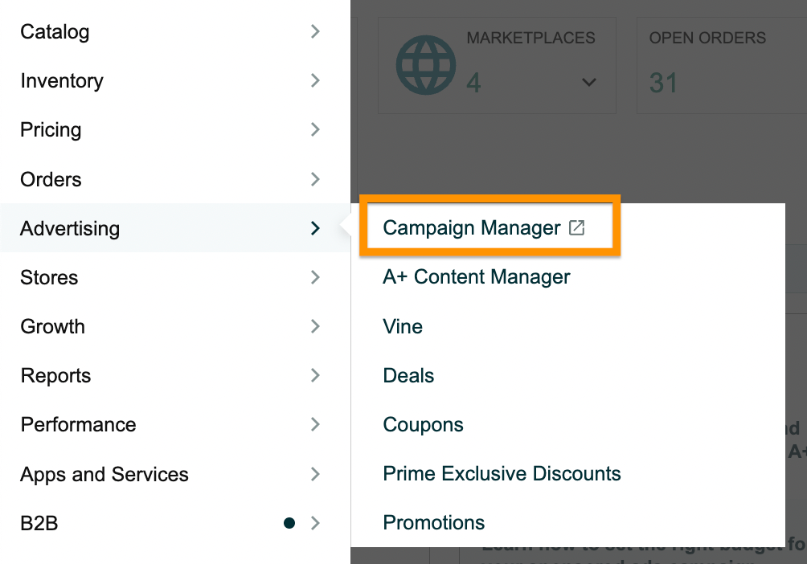Click the Performance chevron icon

coord(316,424)
